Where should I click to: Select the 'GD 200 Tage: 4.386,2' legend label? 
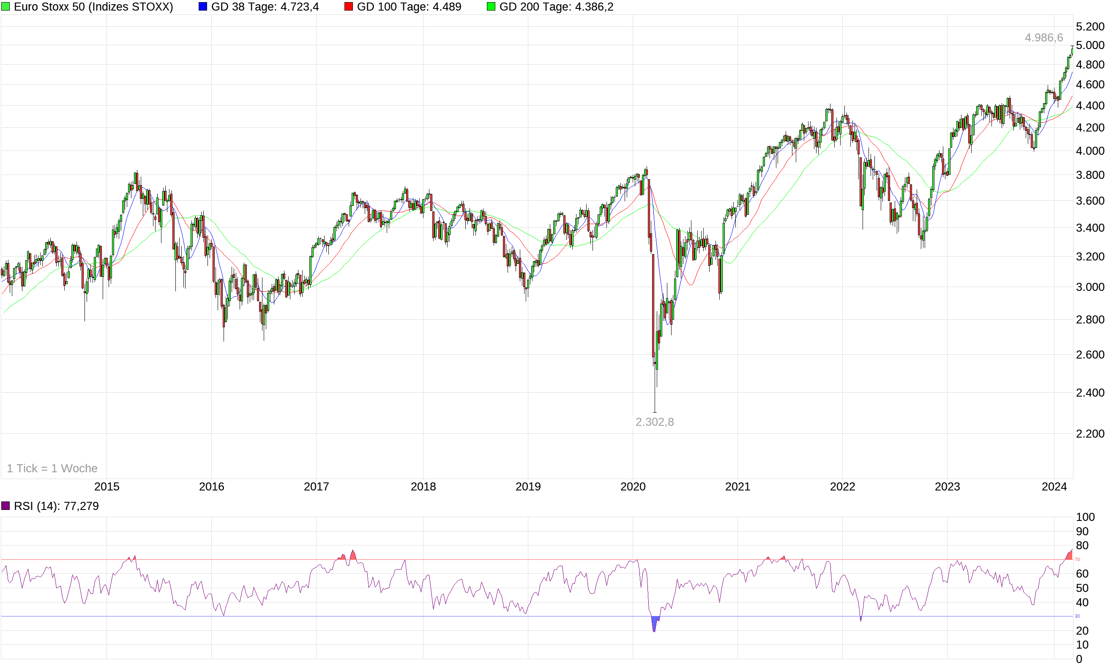(x=556, y=7)
